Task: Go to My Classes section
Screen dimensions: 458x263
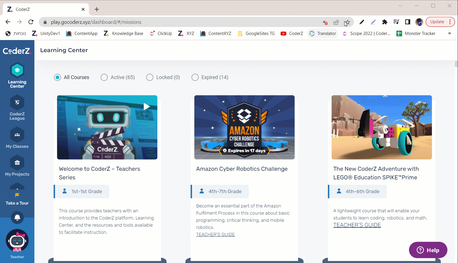Action: [x=17, y=138]
